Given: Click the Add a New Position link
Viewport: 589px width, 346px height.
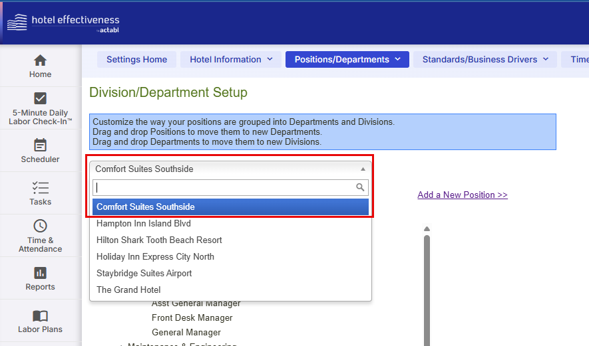Looking at the screenshot, I should (462, 195).
